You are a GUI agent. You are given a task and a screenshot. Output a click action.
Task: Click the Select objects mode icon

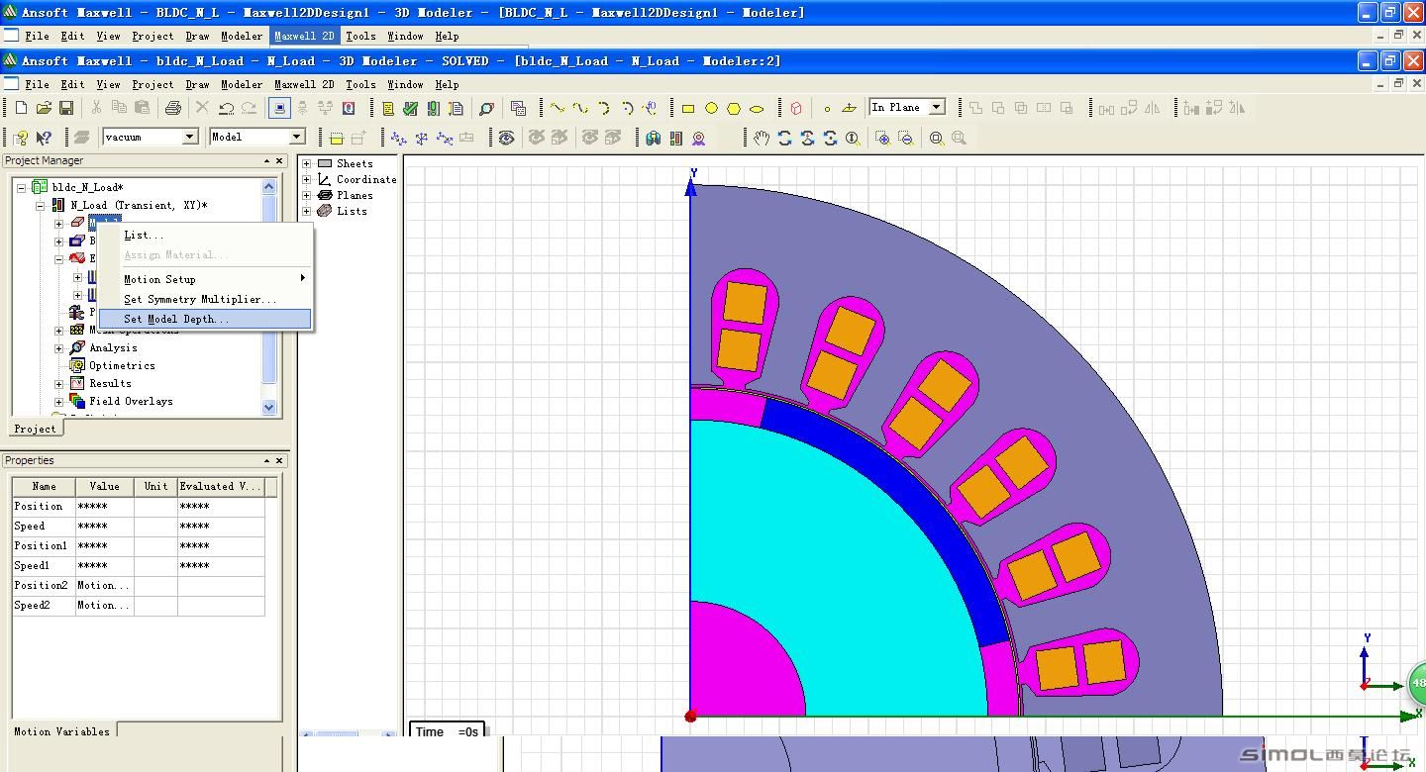[280, 108]
